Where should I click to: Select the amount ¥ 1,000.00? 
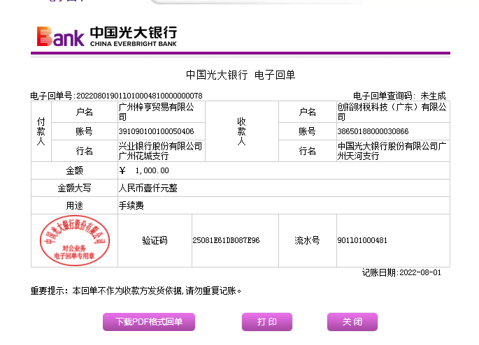144,170
